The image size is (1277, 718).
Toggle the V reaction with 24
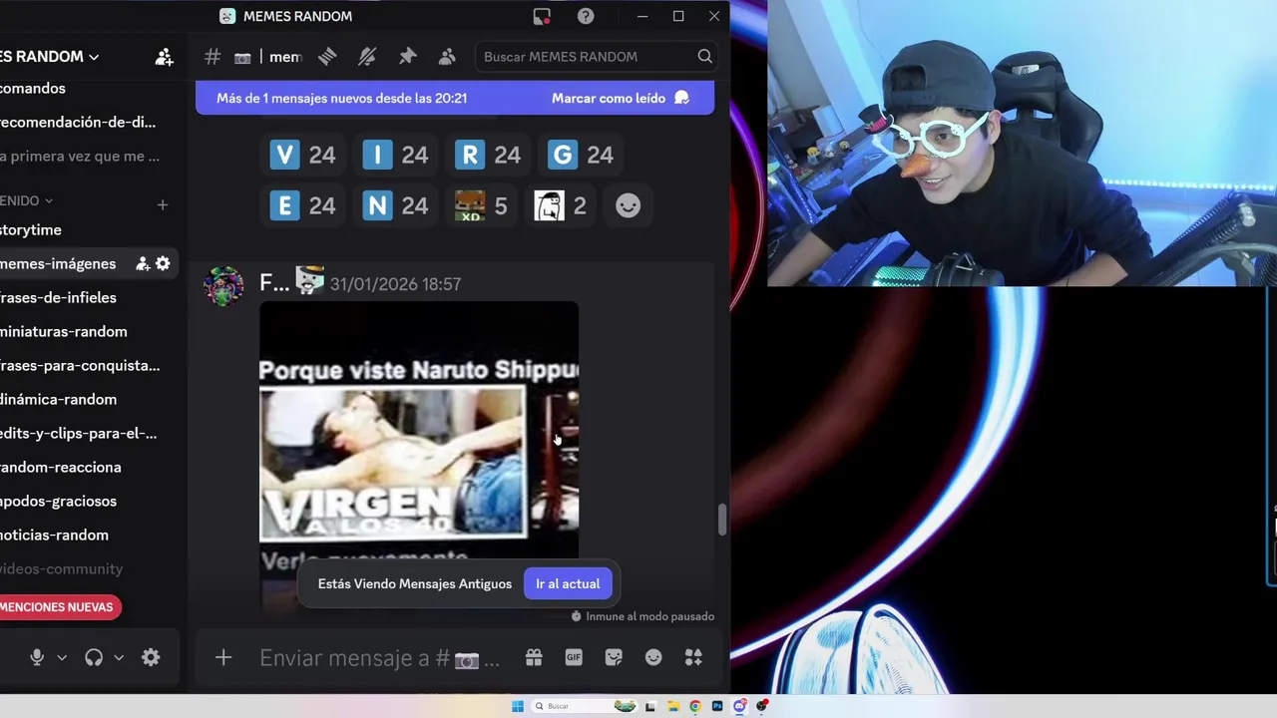pos(303,155)
